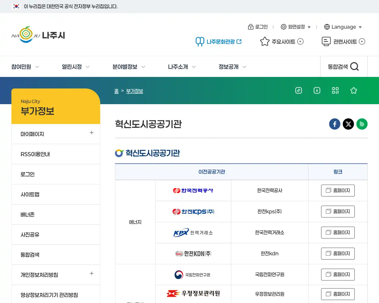Share the page on X
Image resolution: width=379 pixels, height=303 pixels.
[x=348, y=124]
